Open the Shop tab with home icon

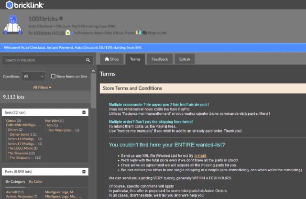pos(111,59)
